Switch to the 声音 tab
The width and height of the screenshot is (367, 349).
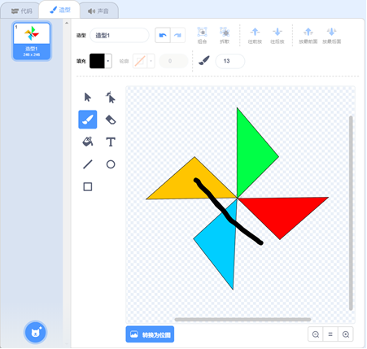(x=98, y=11)
